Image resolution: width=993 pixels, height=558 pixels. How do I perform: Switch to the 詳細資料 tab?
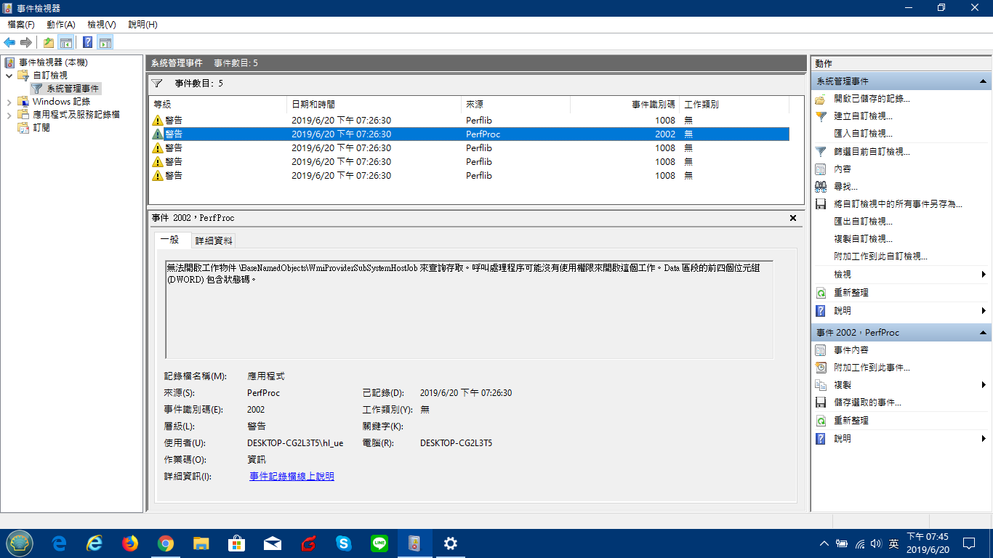tap(214, 240)
